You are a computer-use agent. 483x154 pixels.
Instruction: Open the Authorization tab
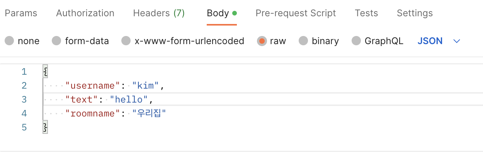85,13
